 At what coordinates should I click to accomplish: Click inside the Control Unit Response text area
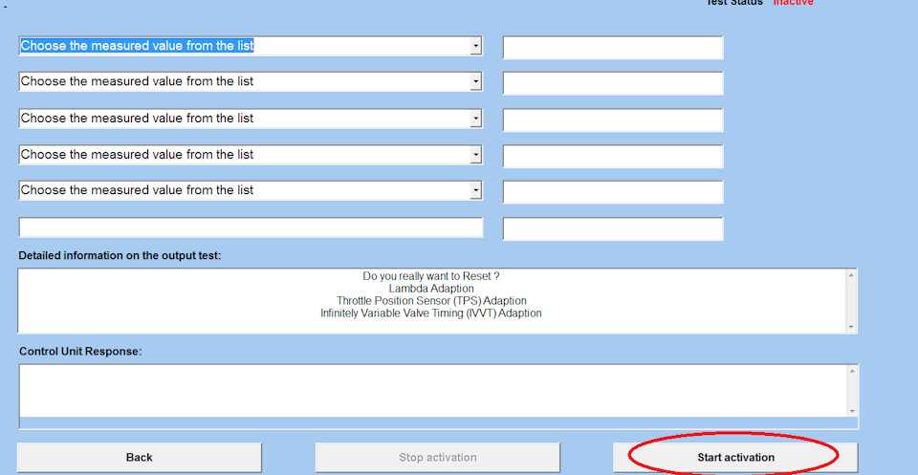[430, 390]
